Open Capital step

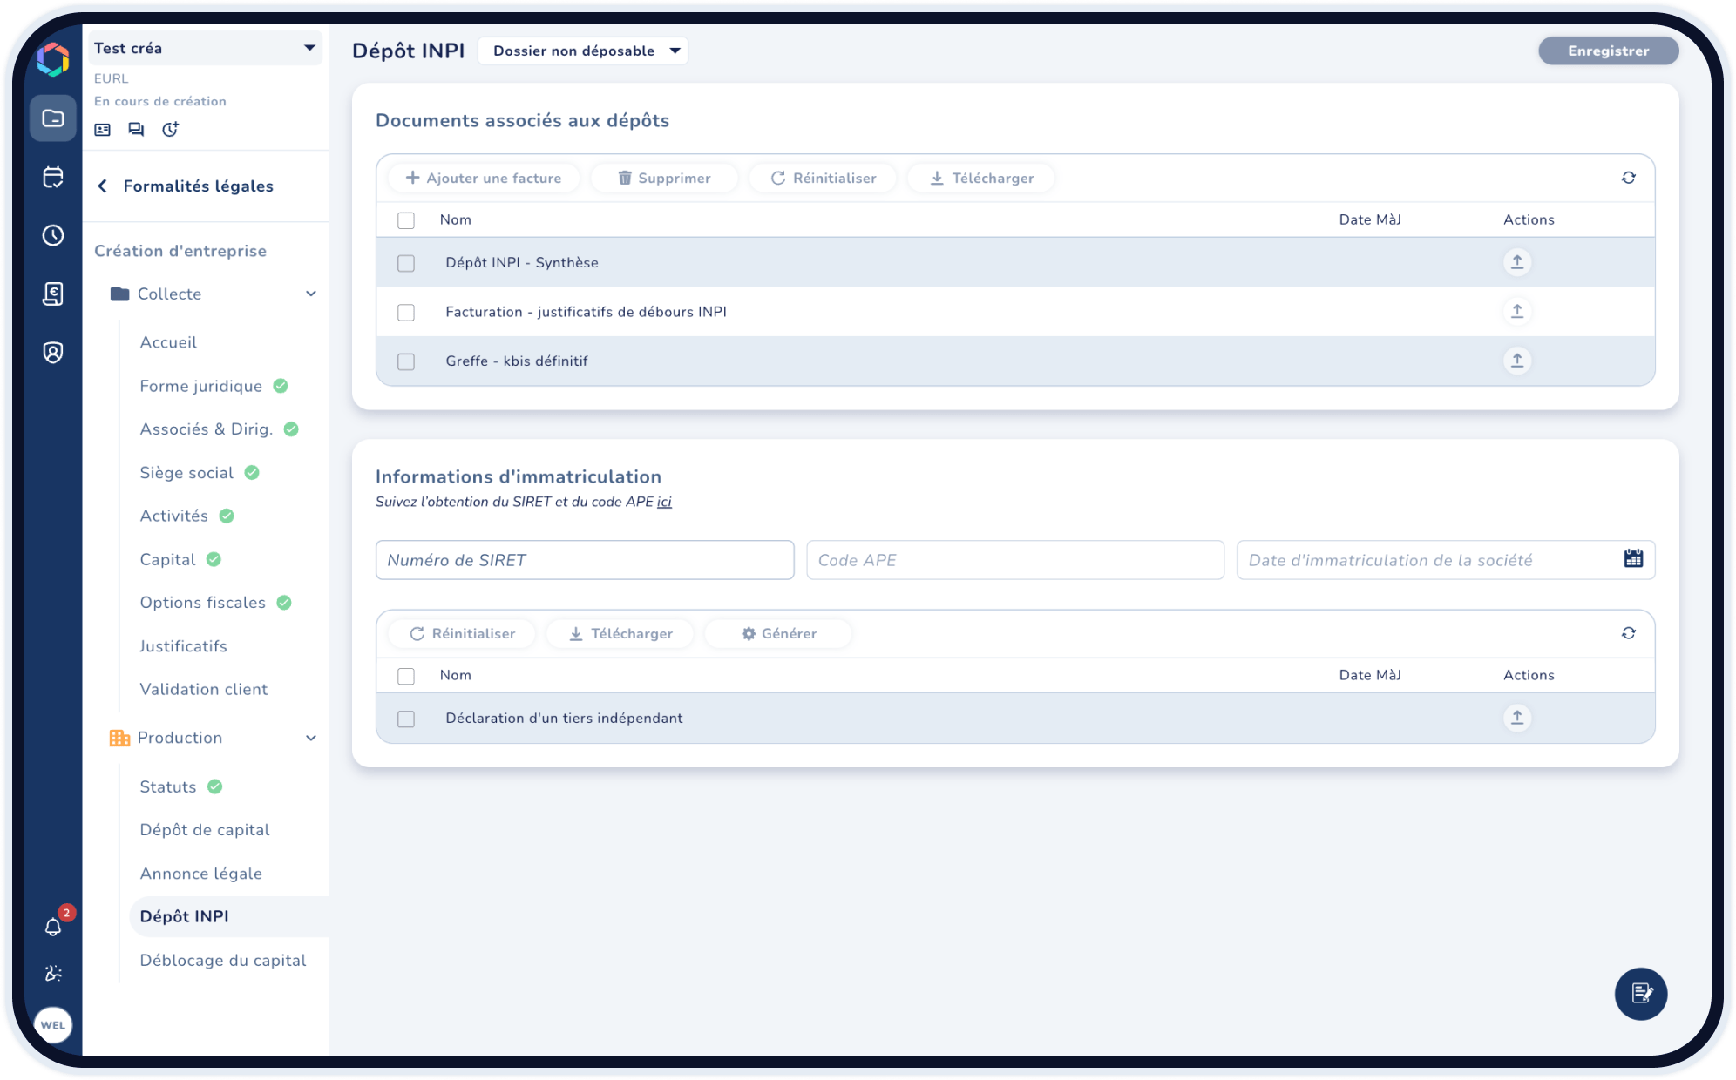click(x=167, y=559)
